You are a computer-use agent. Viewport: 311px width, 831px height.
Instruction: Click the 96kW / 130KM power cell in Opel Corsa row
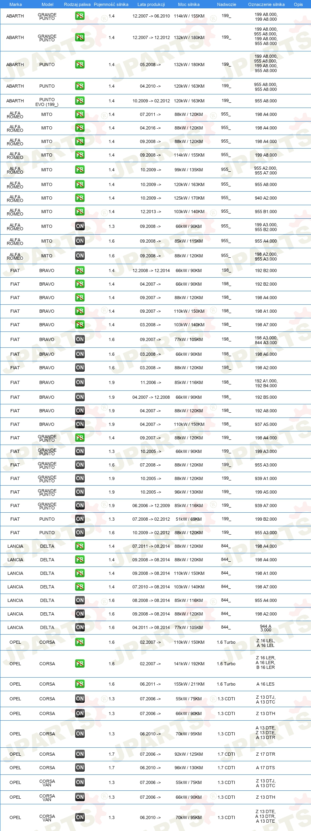tap(189, 768)
